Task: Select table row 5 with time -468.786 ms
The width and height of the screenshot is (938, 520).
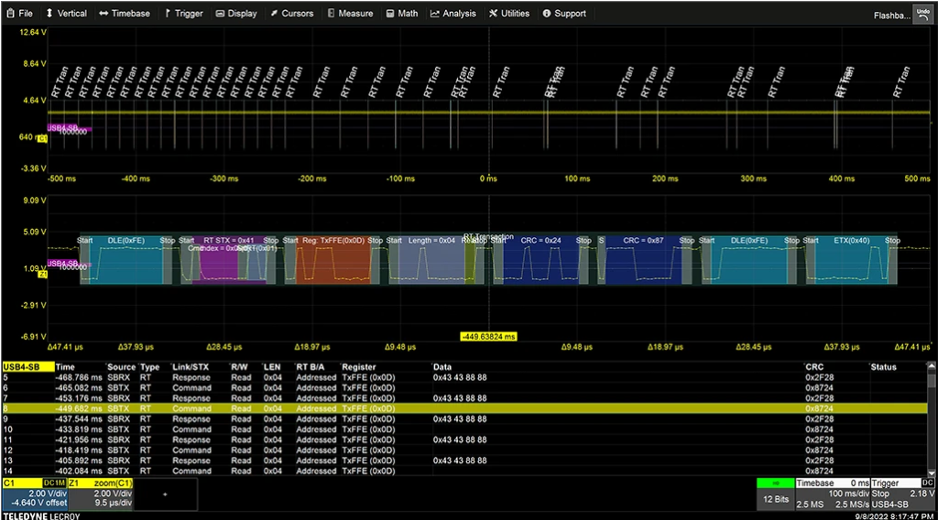Action: click(464, 377)
